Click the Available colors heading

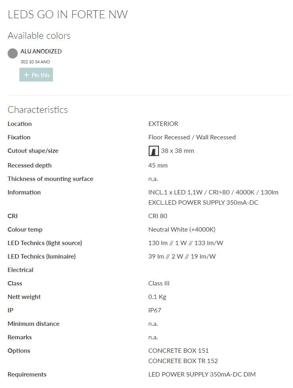[x=39, y=36]
